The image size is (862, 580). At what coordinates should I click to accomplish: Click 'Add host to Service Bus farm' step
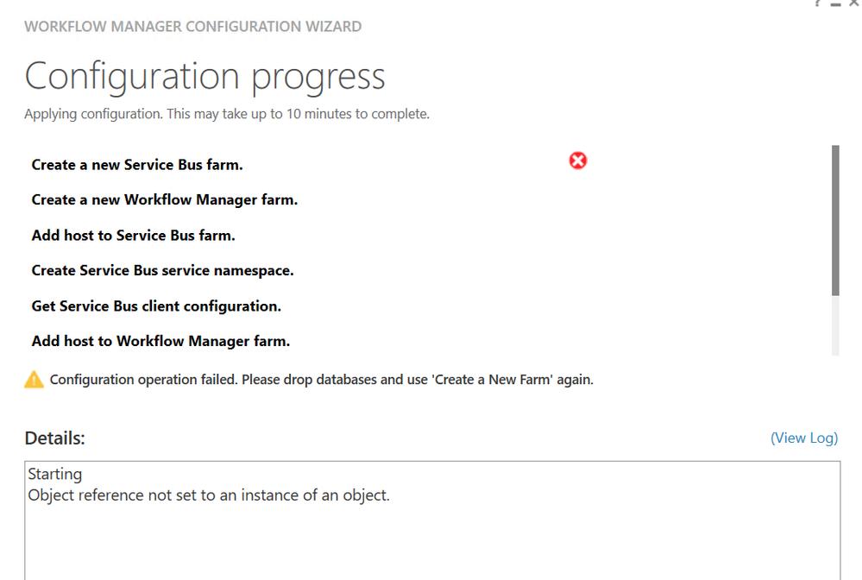click(x=133, y=235)
